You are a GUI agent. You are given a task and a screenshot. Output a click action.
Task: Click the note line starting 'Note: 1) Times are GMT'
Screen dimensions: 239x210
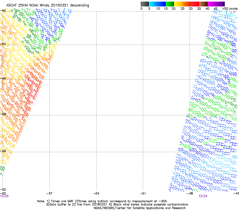point(102,201)
